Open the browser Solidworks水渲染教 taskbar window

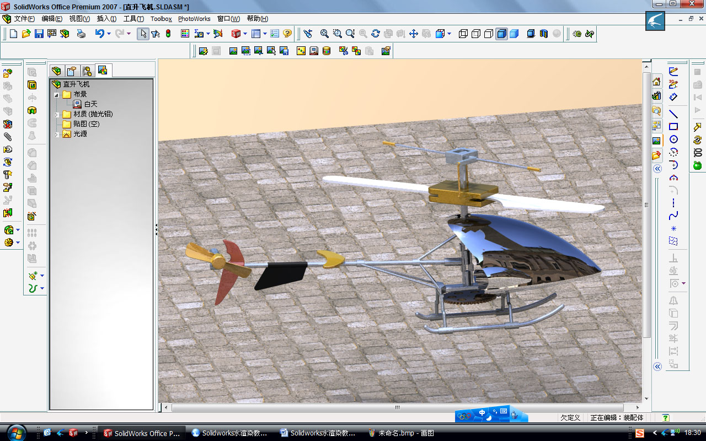(x=230, y=433)
